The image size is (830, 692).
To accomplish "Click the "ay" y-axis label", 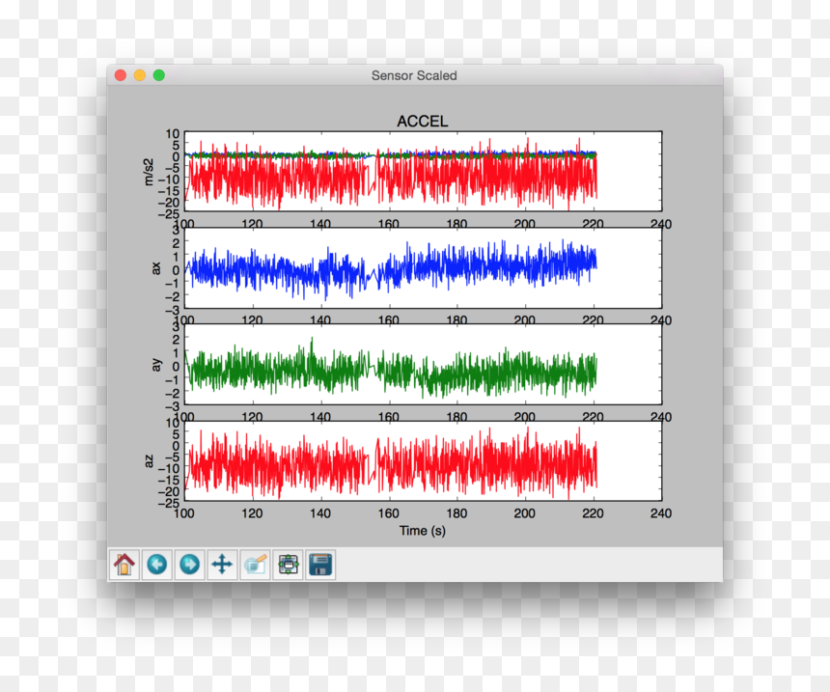I will [x=156, y=364].
